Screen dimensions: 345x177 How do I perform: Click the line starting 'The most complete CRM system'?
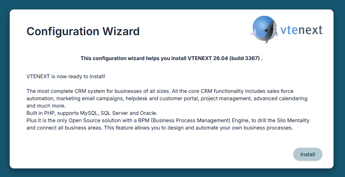(160, 91)
